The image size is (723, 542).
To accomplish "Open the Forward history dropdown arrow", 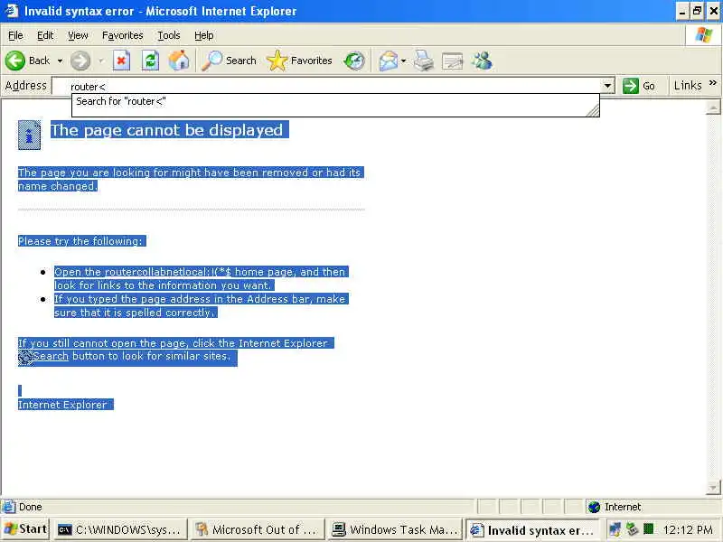I will click(x=101, y=61).
